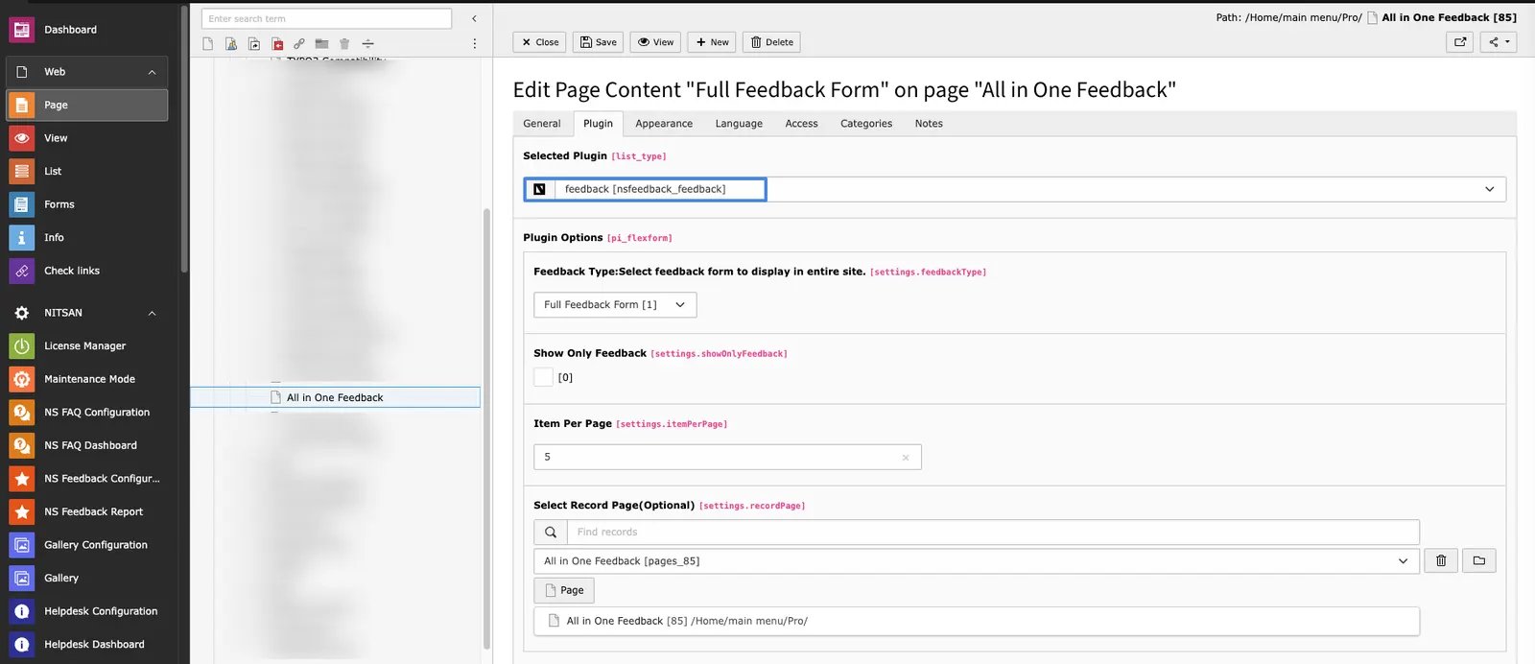Open Gallery module icon

(21, 578)
